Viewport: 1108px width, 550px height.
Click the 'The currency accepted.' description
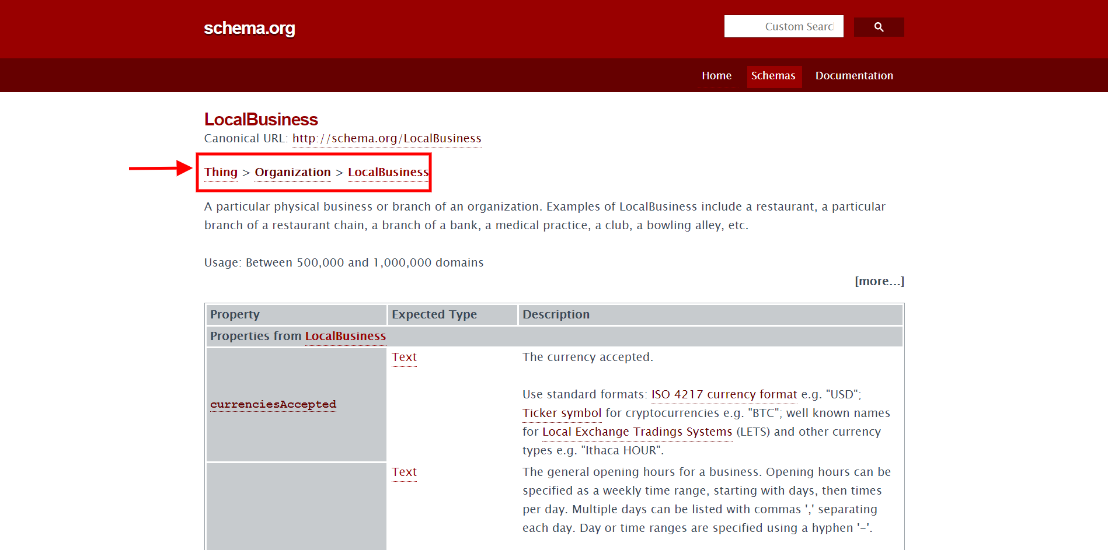tap(588, 358)
